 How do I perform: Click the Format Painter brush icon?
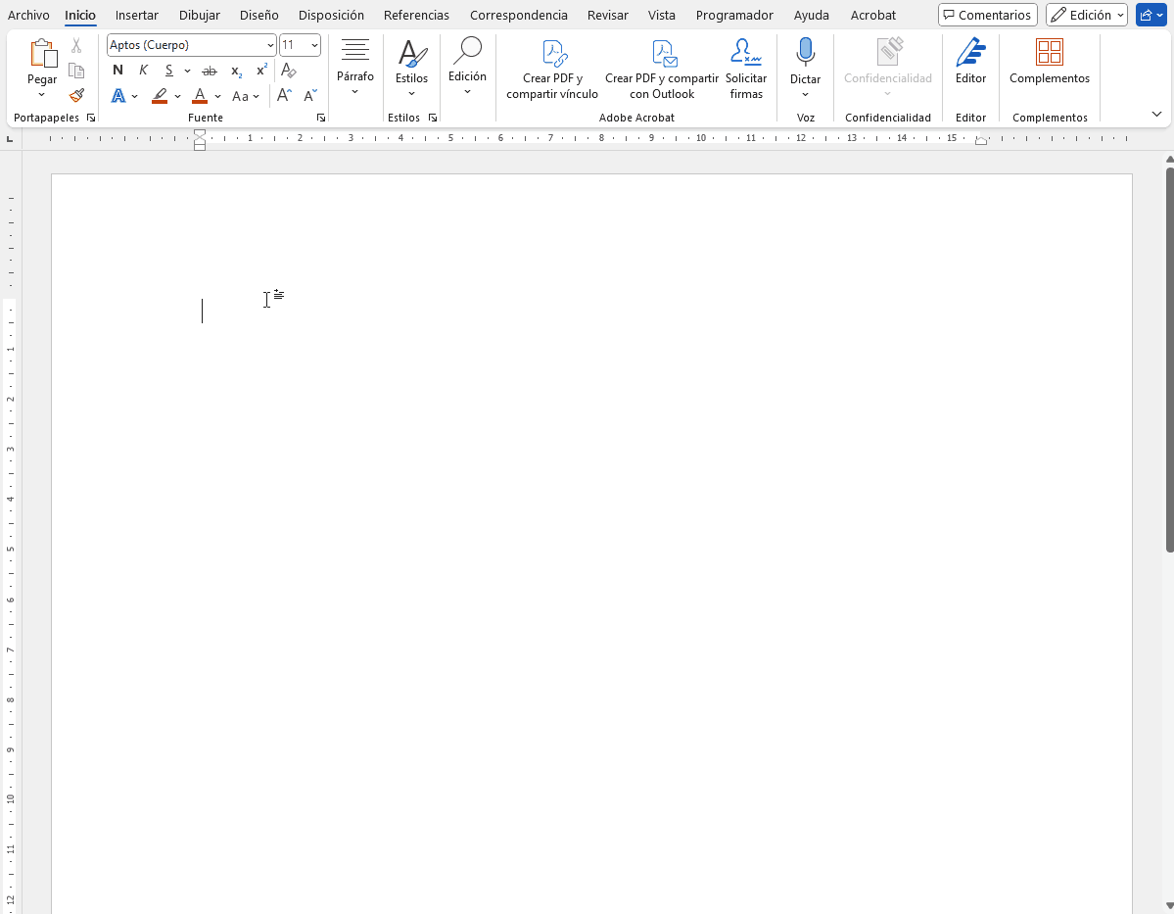coord(76,96)
